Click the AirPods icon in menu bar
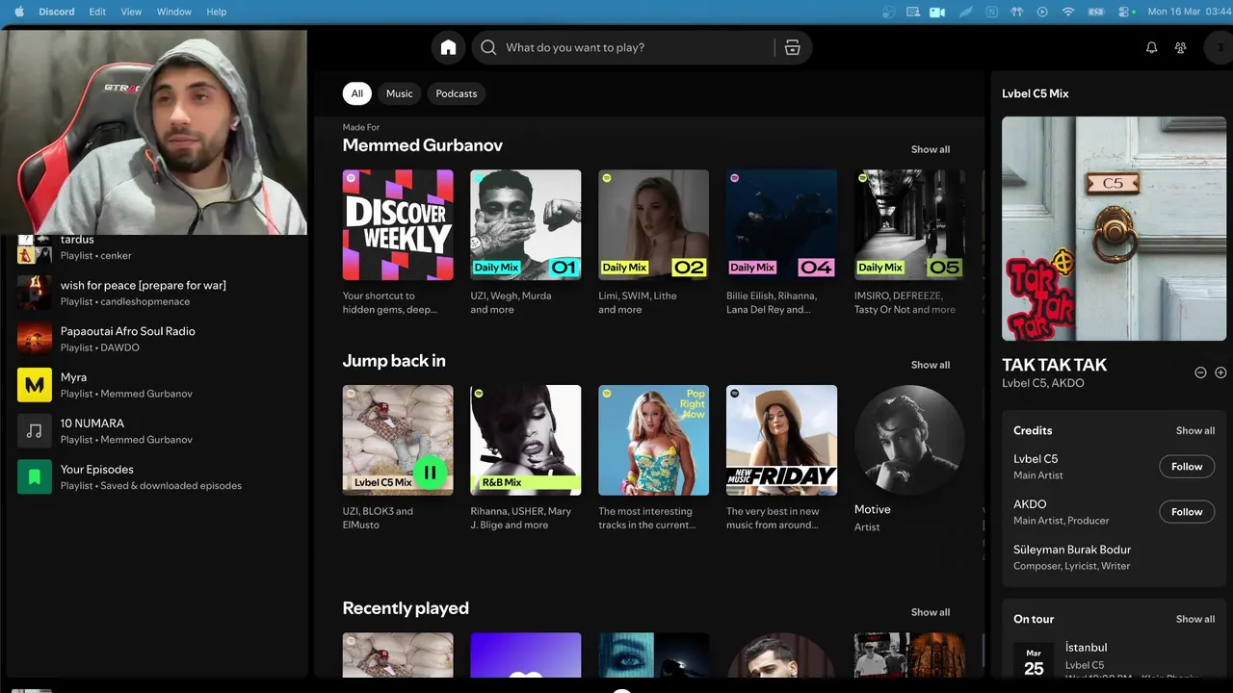The height and width of the screenshot is (693, 1233). 1016,12
